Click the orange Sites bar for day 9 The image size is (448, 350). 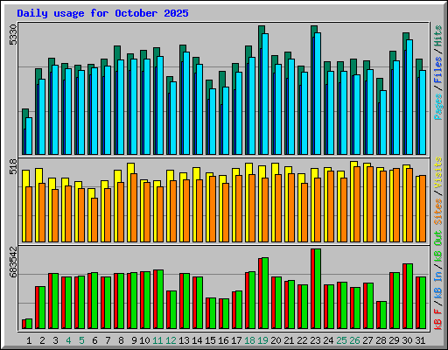coord(134,208)
